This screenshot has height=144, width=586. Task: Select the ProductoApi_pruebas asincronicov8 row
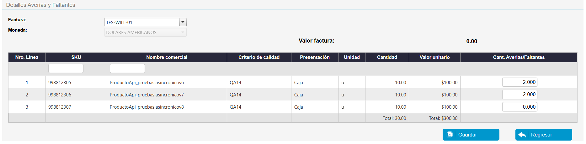(x=147, y=107)
